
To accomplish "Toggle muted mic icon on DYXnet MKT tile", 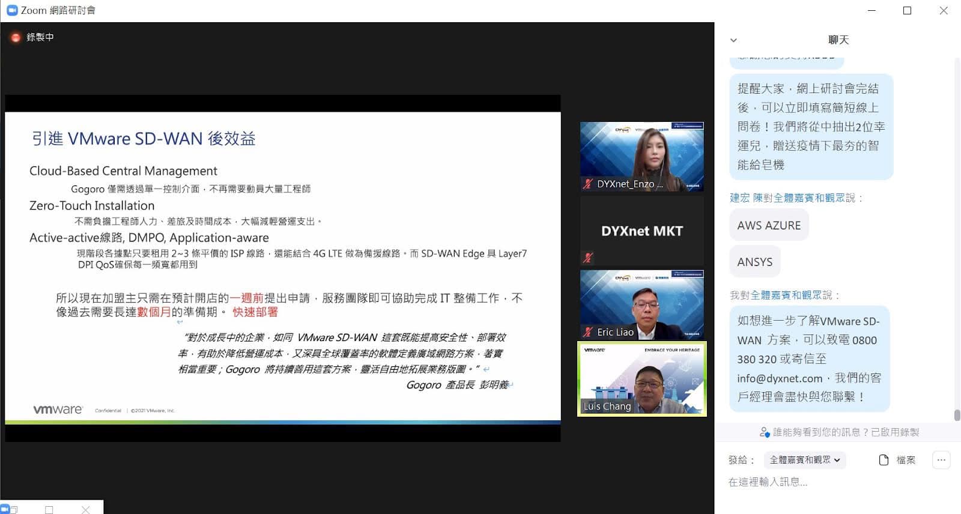I will 587,258.
